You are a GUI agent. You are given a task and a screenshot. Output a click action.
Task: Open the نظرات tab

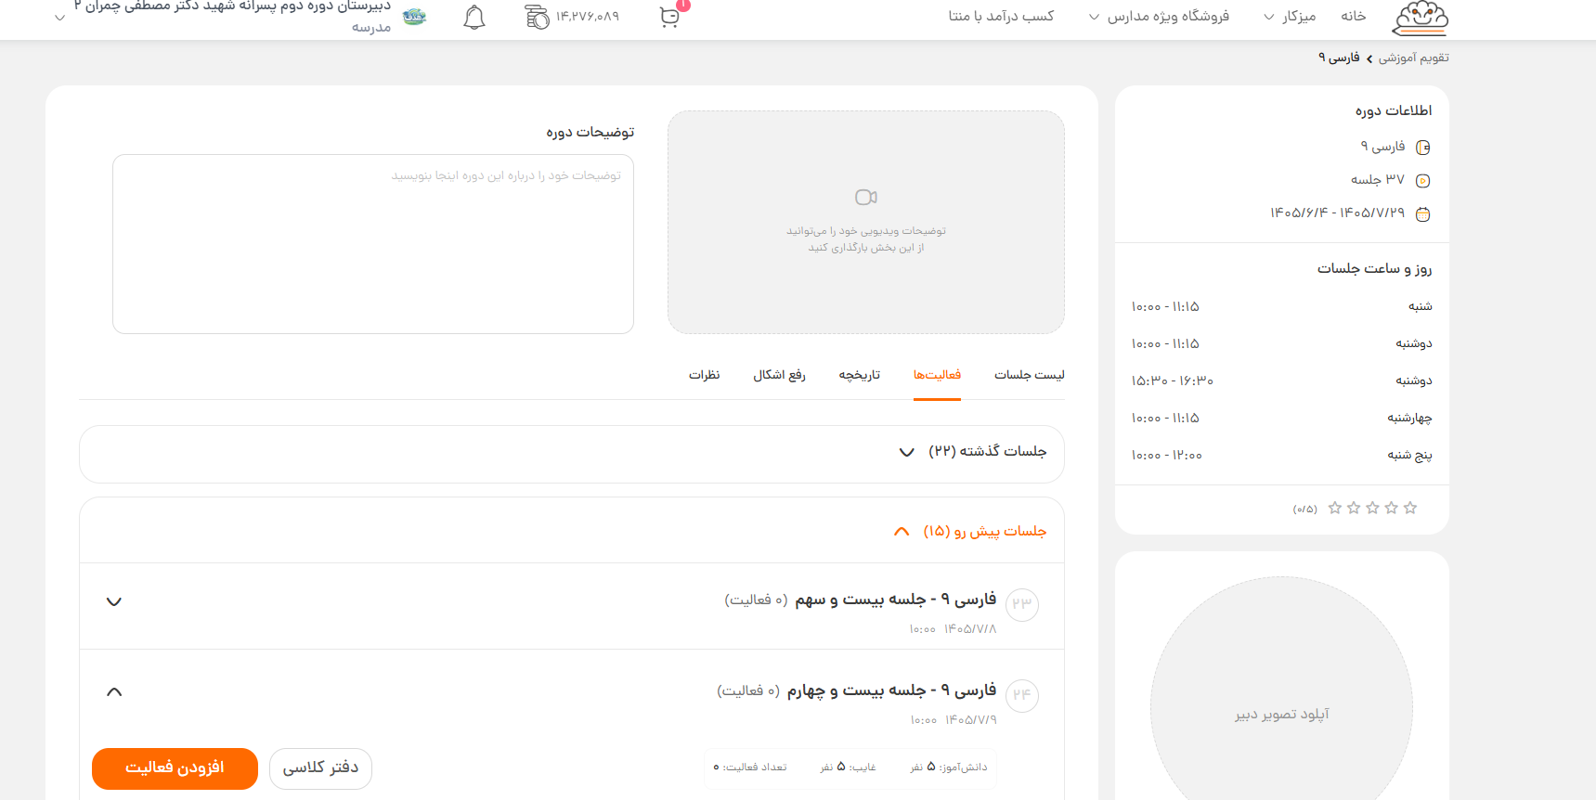[704, 375]
